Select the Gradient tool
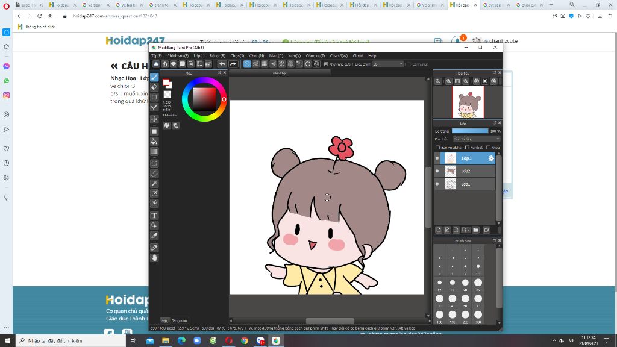617x347 pixels. click(155, 151)
